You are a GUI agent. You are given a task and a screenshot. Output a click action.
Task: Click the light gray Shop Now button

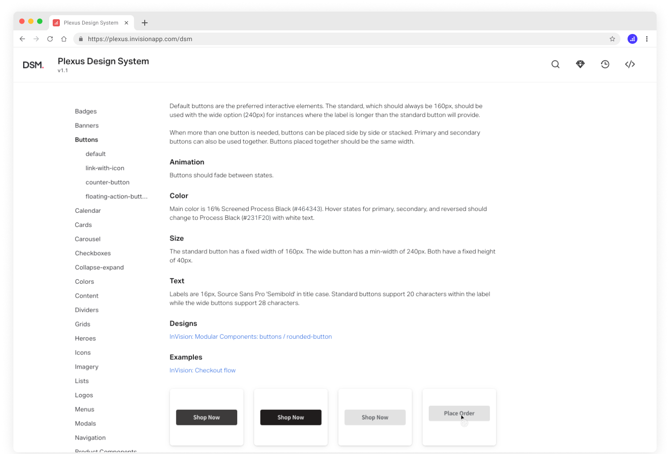coord(375,417)
